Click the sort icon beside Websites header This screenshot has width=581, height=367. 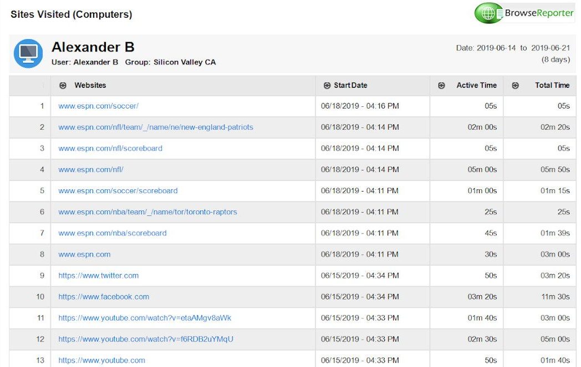pos(63,85)
